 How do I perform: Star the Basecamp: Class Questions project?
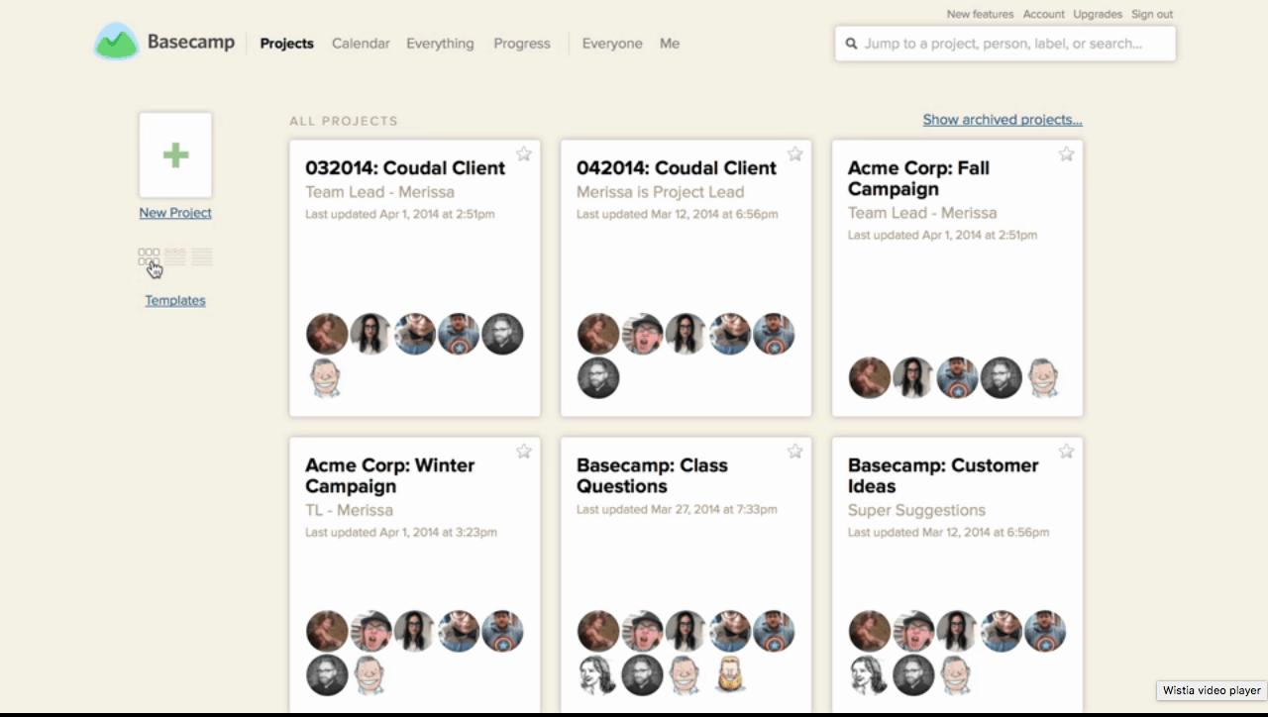[x=794, y=452]
